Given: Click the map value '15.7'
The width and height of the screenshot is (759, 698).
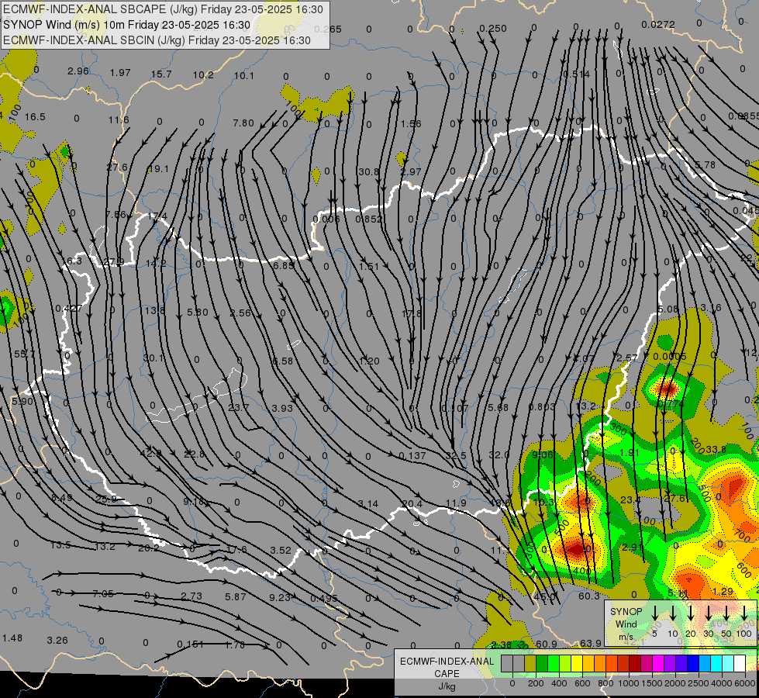Looking at the screenshot, I should [161, 74].
